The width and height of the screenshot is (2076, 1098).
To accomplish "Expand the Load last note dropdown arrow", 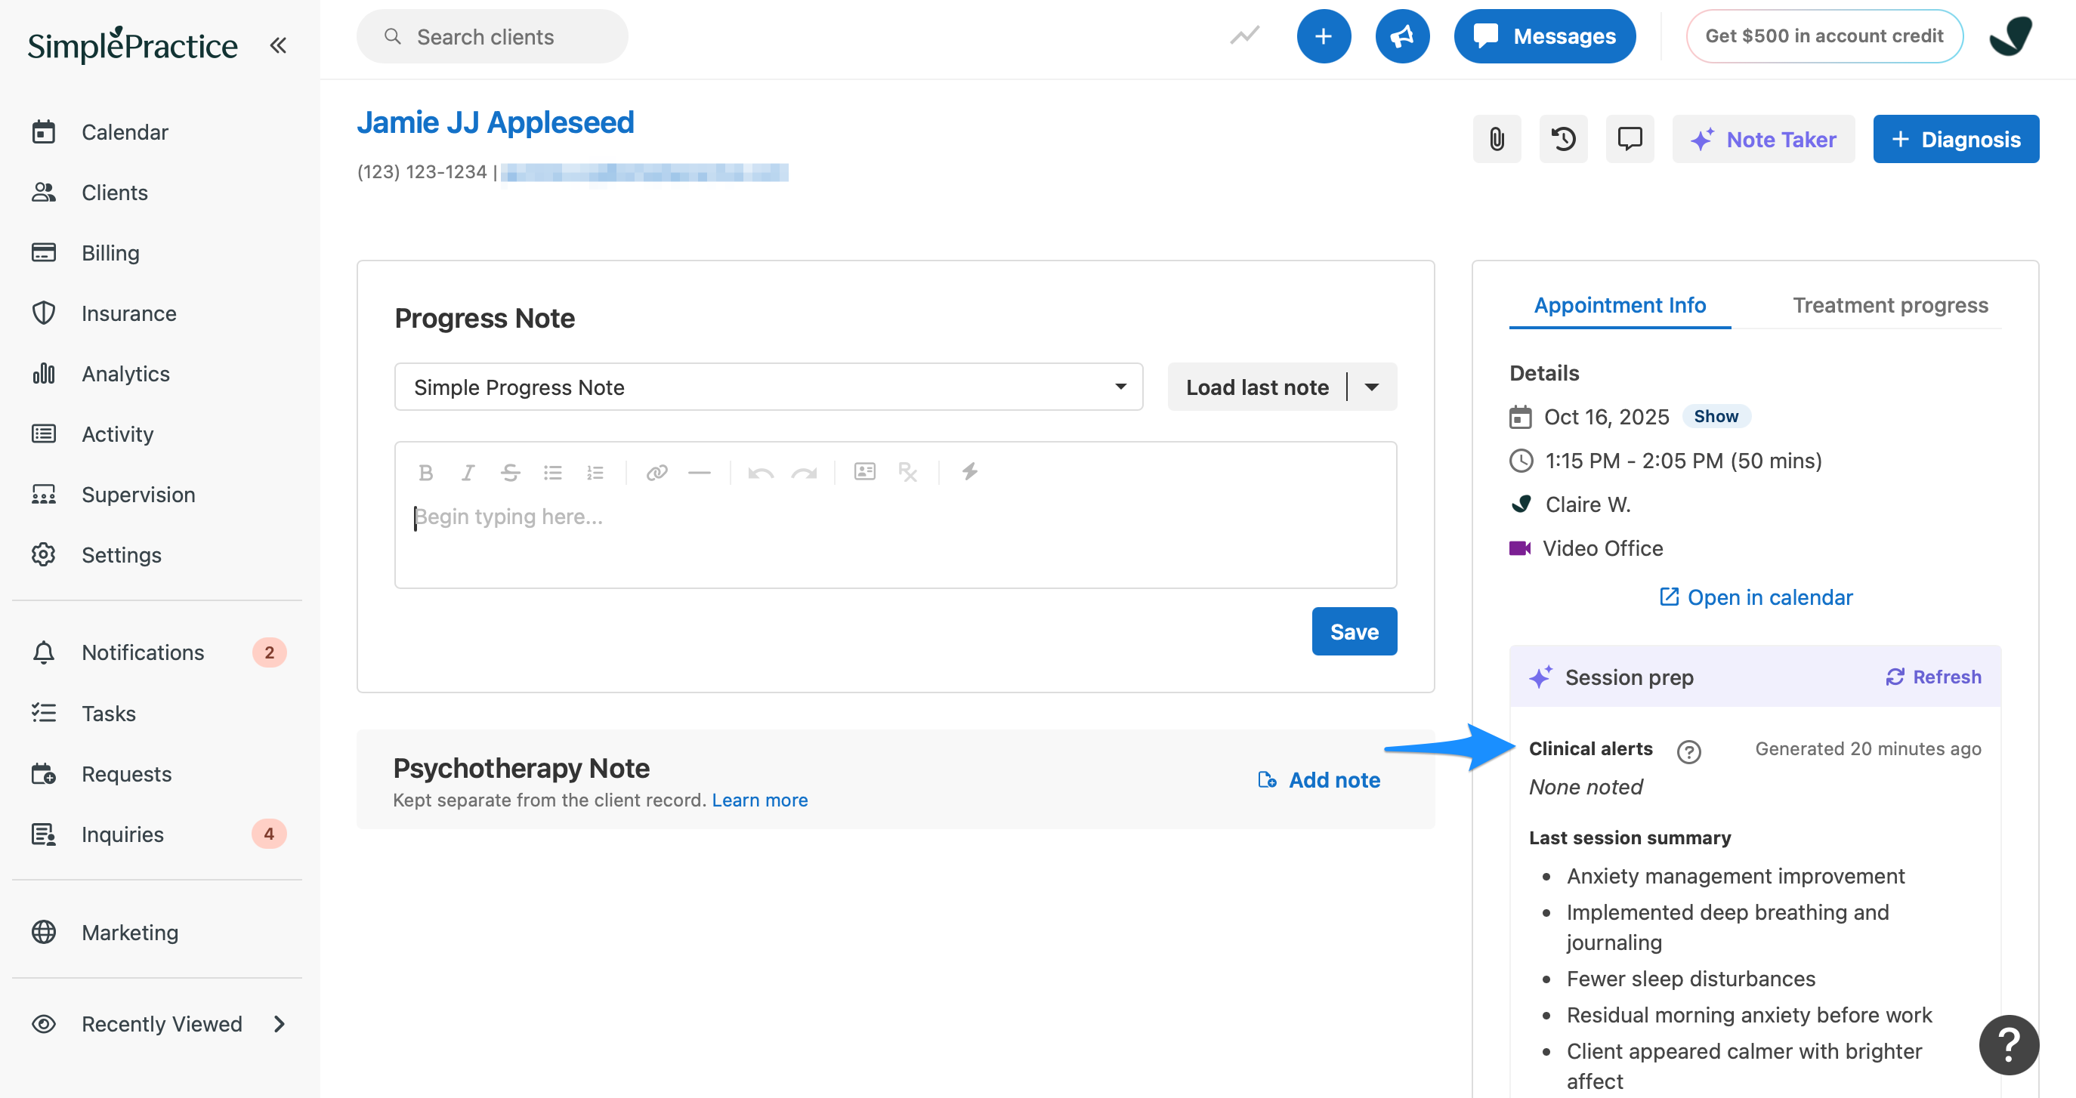I will coord(1373,387).
